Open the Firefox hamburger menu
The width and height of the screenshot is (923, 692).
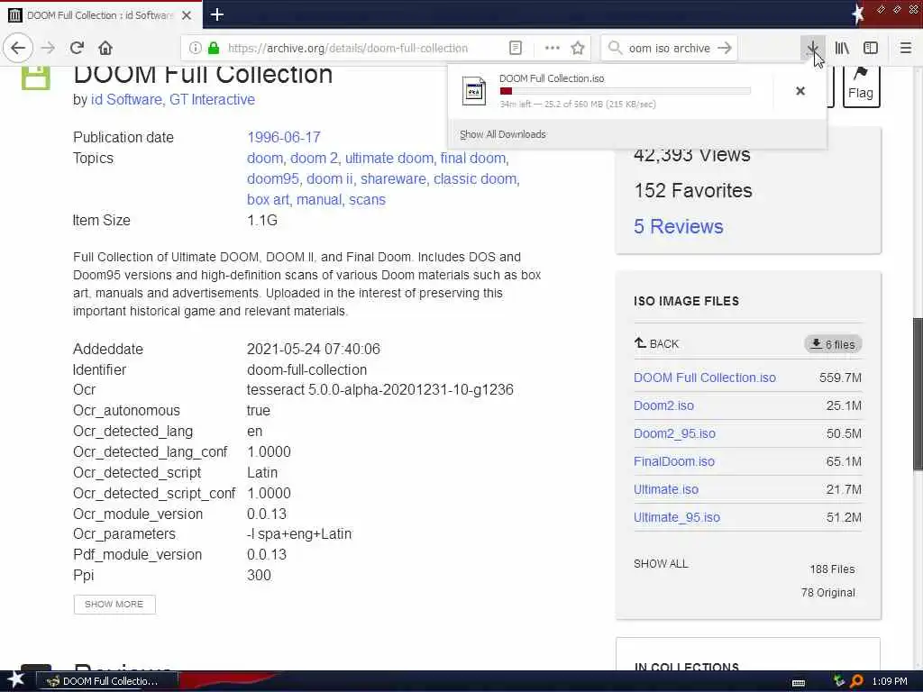(905, 49)
